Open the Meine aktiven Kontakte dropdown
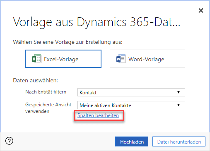Screen dimensions: 210x151 pyautogui.click(x=131, y=105)
